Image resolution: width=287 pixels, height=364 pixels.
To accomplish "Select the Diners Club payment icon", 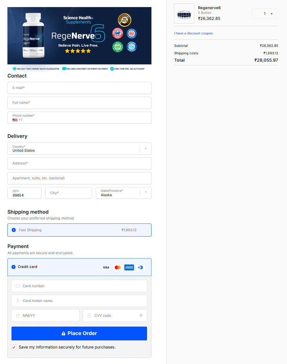I will pyautogui.click(x=140, y=267).
